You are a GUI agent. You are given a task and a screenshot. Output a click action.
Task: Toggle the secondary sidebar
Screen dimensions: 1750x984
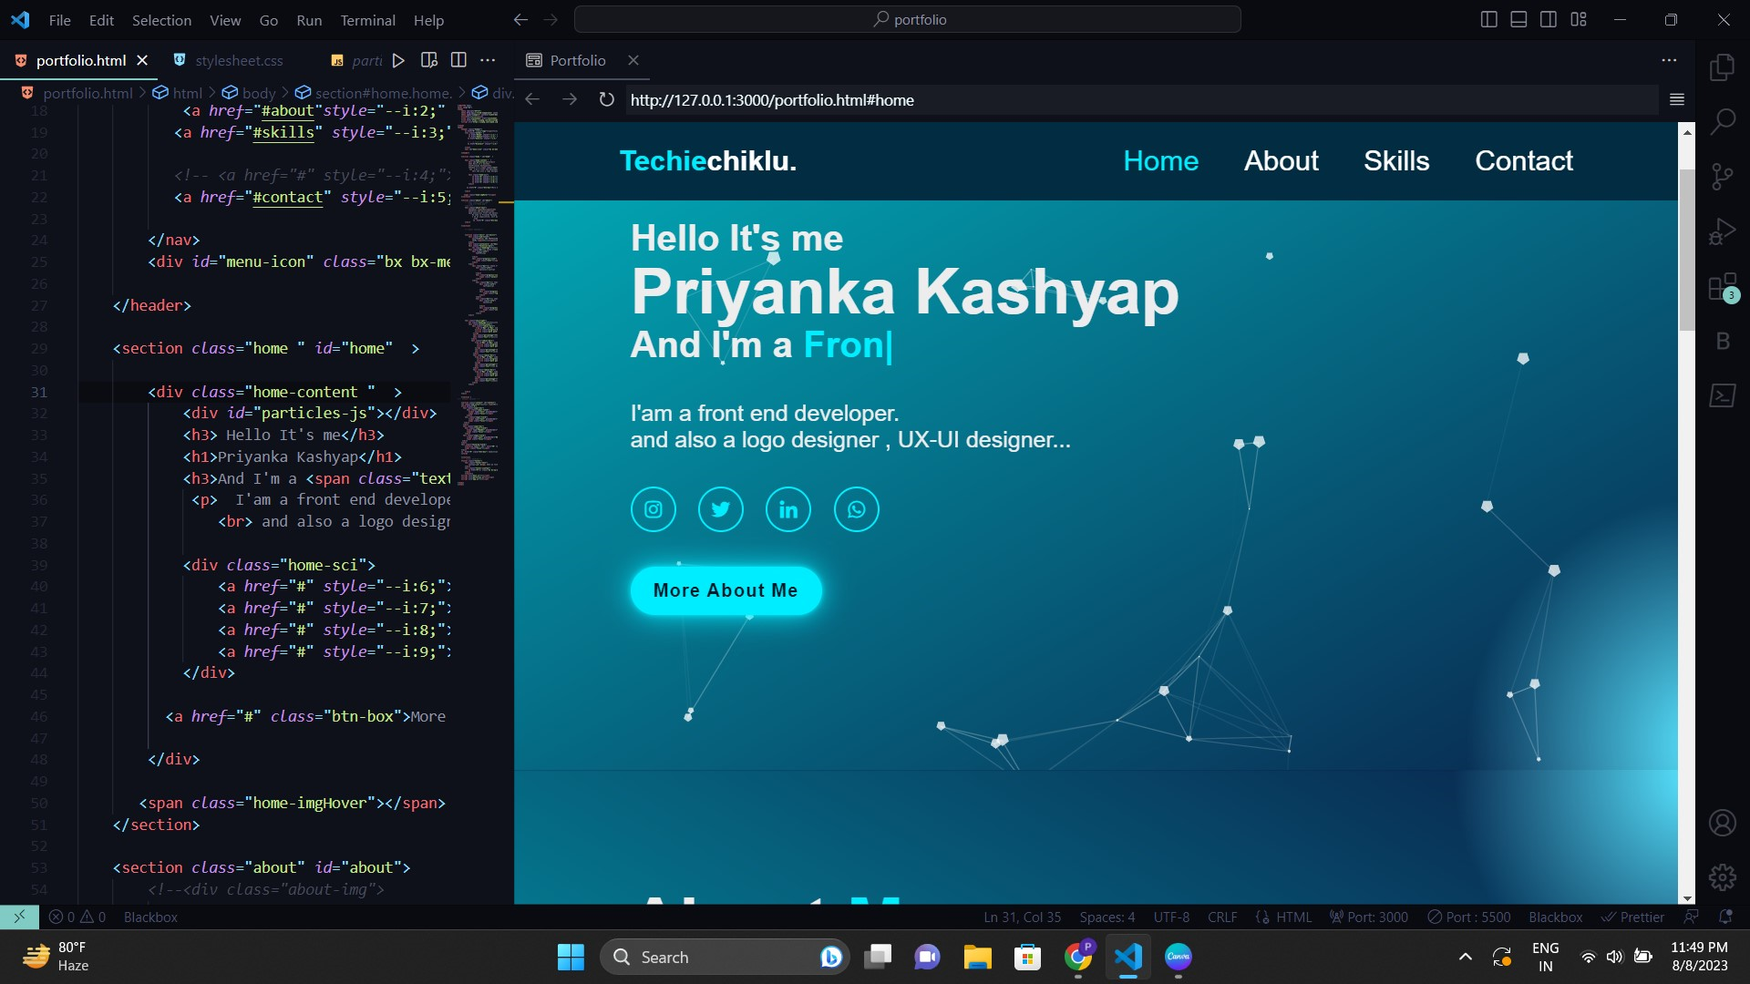[1549, 18]
